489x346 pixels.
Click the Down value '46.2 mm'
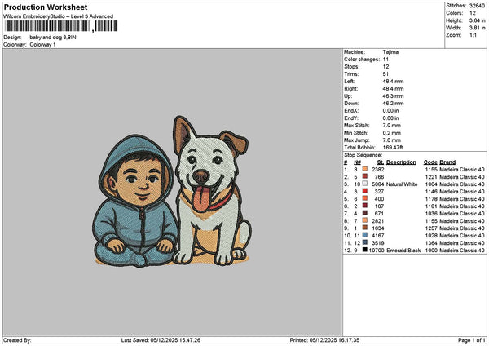pos(393,104)
